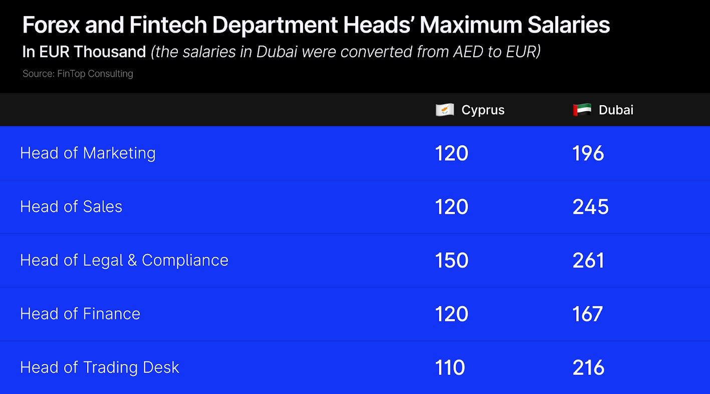Click the 150 Cyprus legal salary value
Image resolution: width=710 pixels, height=394 pixels.
click(x=451, y=260)
